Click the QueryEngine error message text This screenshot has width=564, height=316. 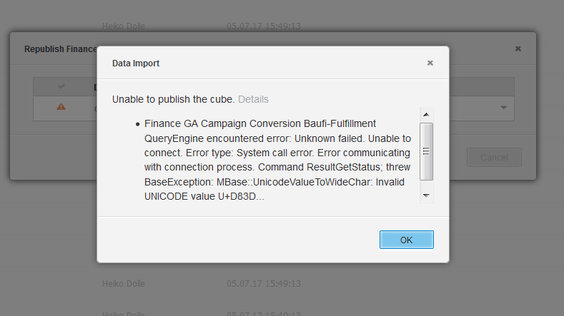click(277, 160)
